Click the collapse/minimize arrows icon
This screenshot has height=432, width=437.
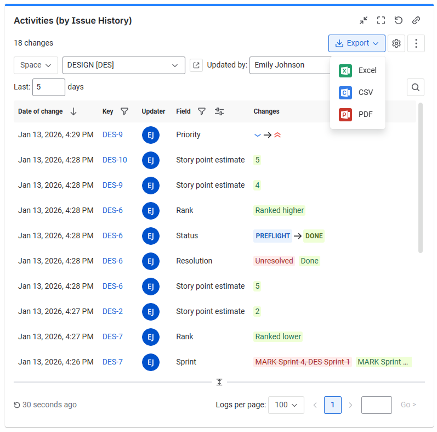tap(364, 20)
